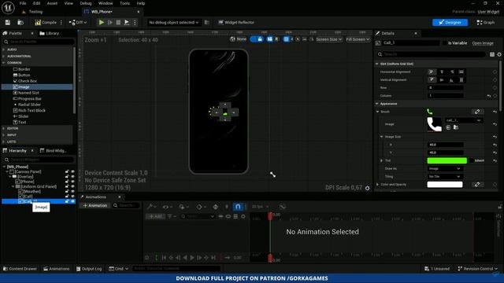Open the debug object selection dropdown

coord(173,23)
